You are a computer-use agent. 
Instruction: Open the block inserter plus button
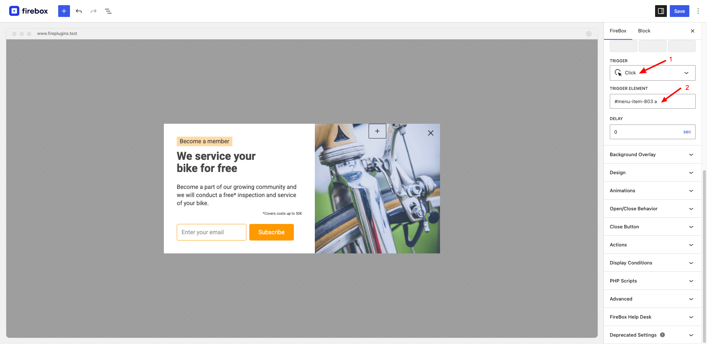(64, 11)
